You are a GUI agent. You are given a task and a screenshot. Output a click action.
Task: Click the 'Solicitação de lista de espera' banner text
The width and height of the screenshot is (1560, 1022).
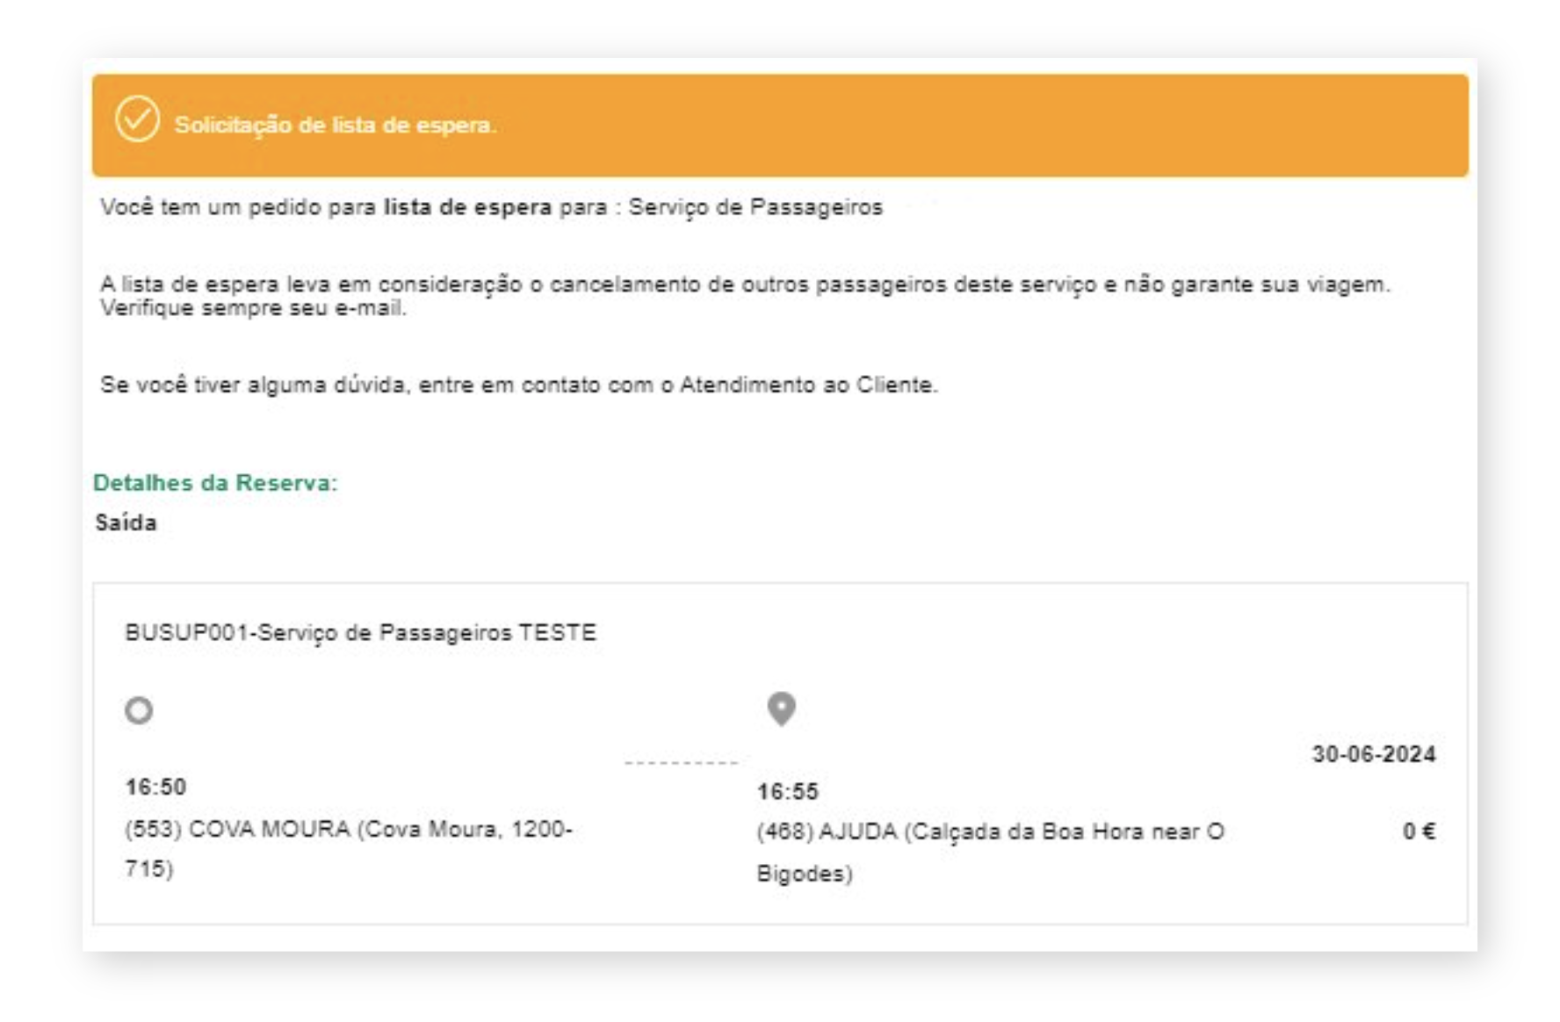click(x=336, y=125)
